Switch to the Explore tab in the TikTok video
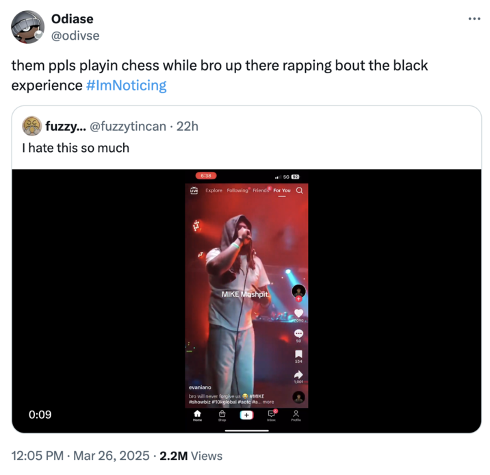The image size is (490, 475). [214, 190]
